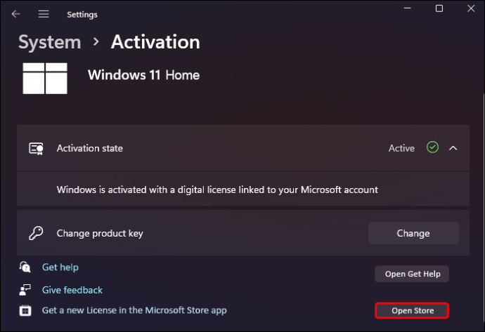Click the product key icon

tap(36, 233)
